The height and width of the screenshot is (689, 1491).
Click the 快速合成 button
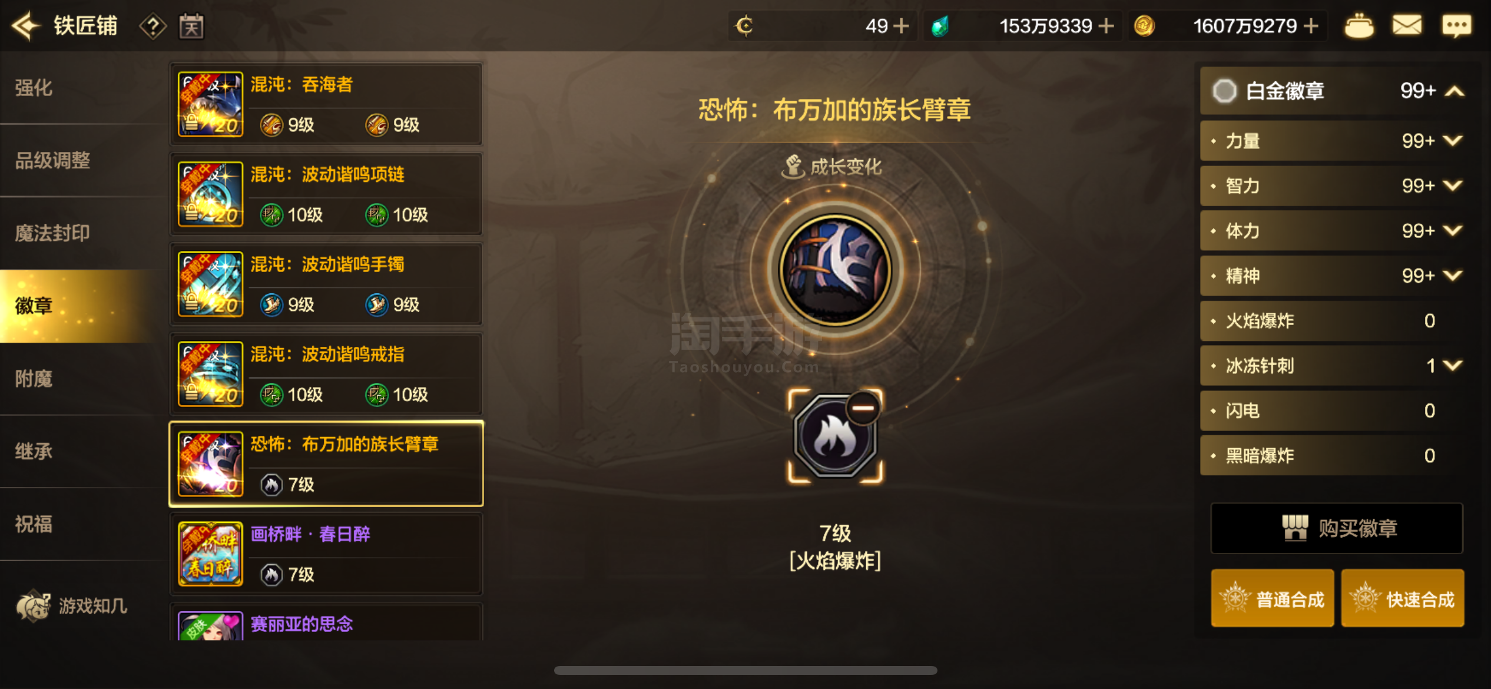point(1403,599)
